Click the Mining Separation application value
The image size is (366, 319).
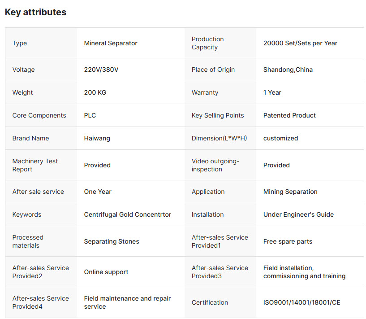(x=290, y=192)
